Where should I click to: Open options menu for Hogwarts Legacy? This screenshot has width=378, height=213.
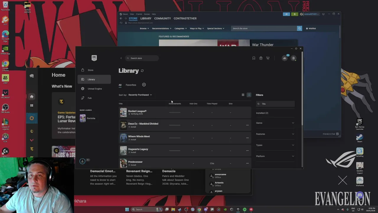tap(247, 151)
